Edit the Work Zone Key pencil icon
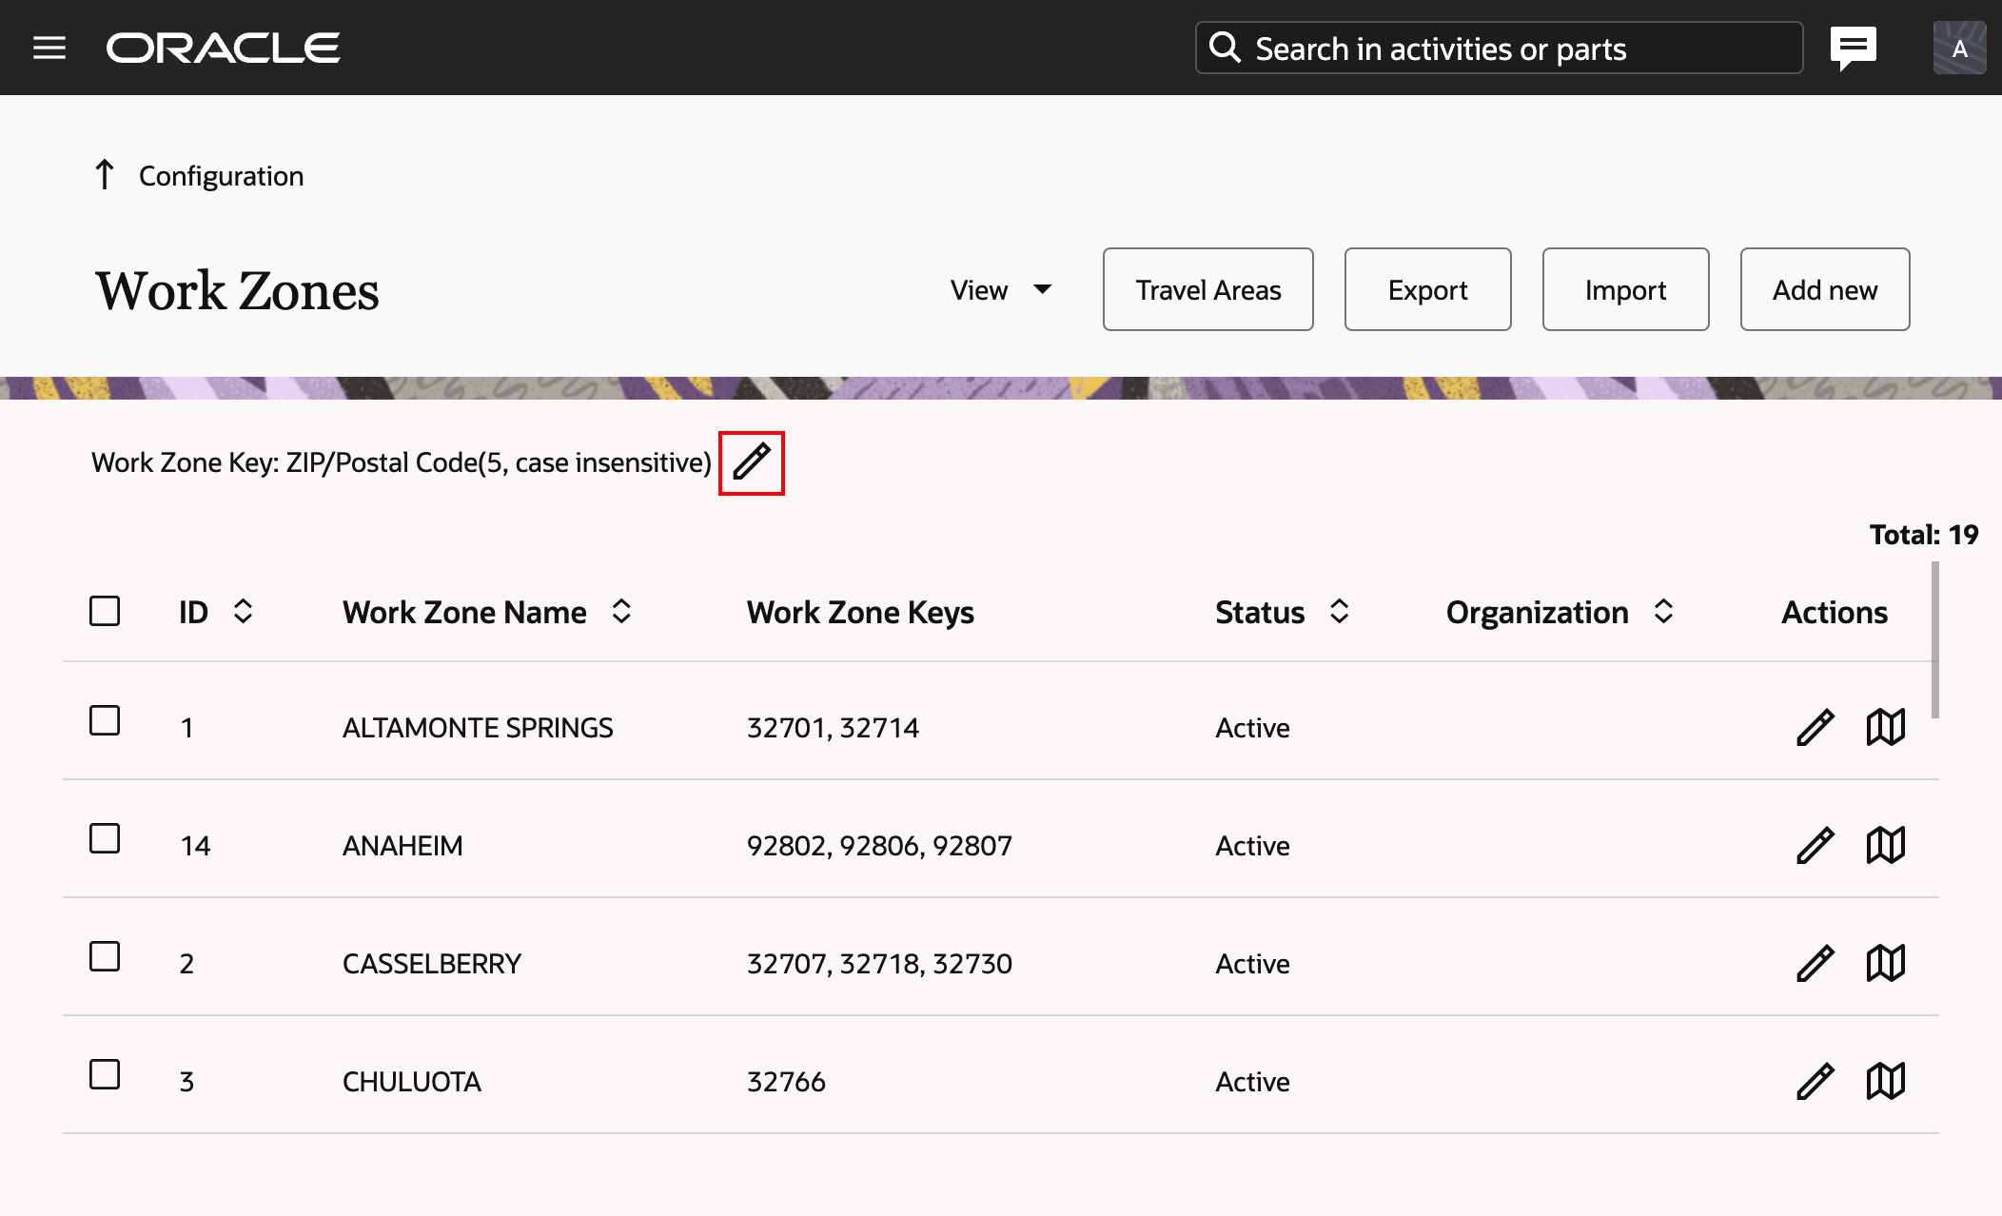The height and width of the screenshot is (1216, 2002). [x=752, y=462]
